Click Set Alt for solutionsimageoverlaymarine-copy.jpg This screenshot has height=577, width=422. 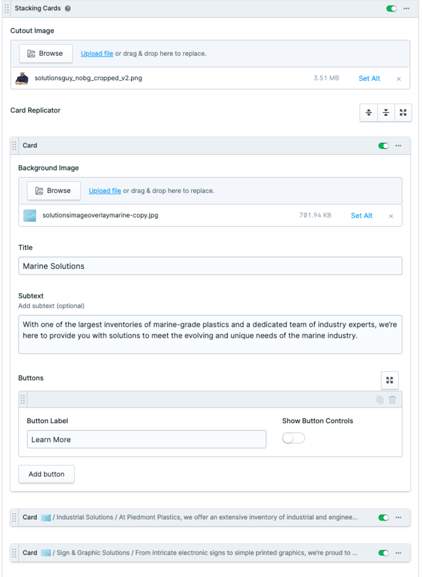click(361, 216)
